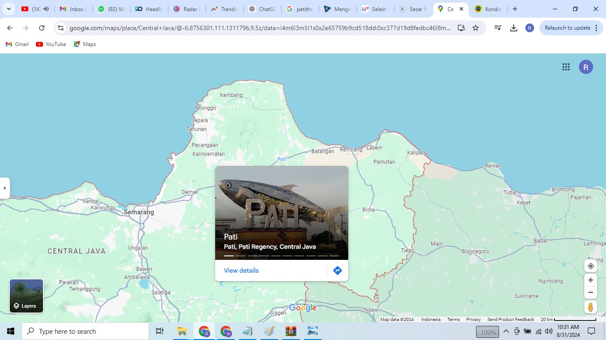Open the Maps bookmark
606x340 pixels.
pyautogui.click(x=85, y=44)
